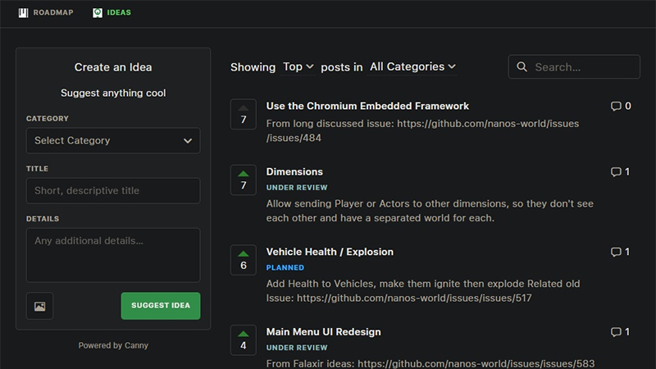This screenshot has width=656, height=369.
Task: Click the search magnifier icon
Action: click(522, 67)
